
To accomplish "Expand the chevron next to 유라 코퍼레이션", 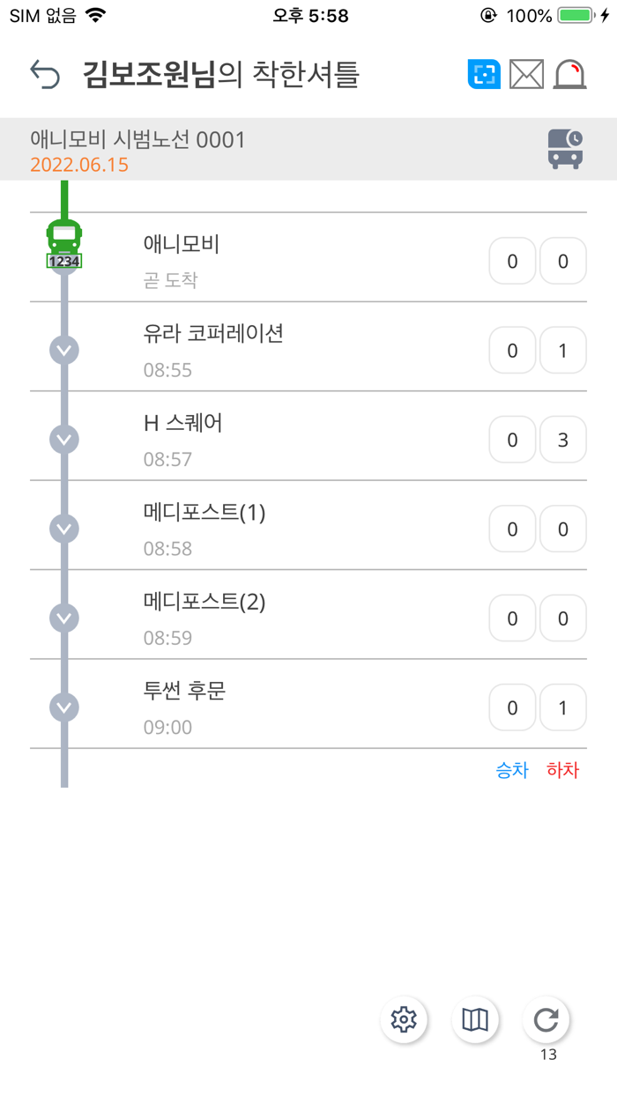I will point(63,350).
